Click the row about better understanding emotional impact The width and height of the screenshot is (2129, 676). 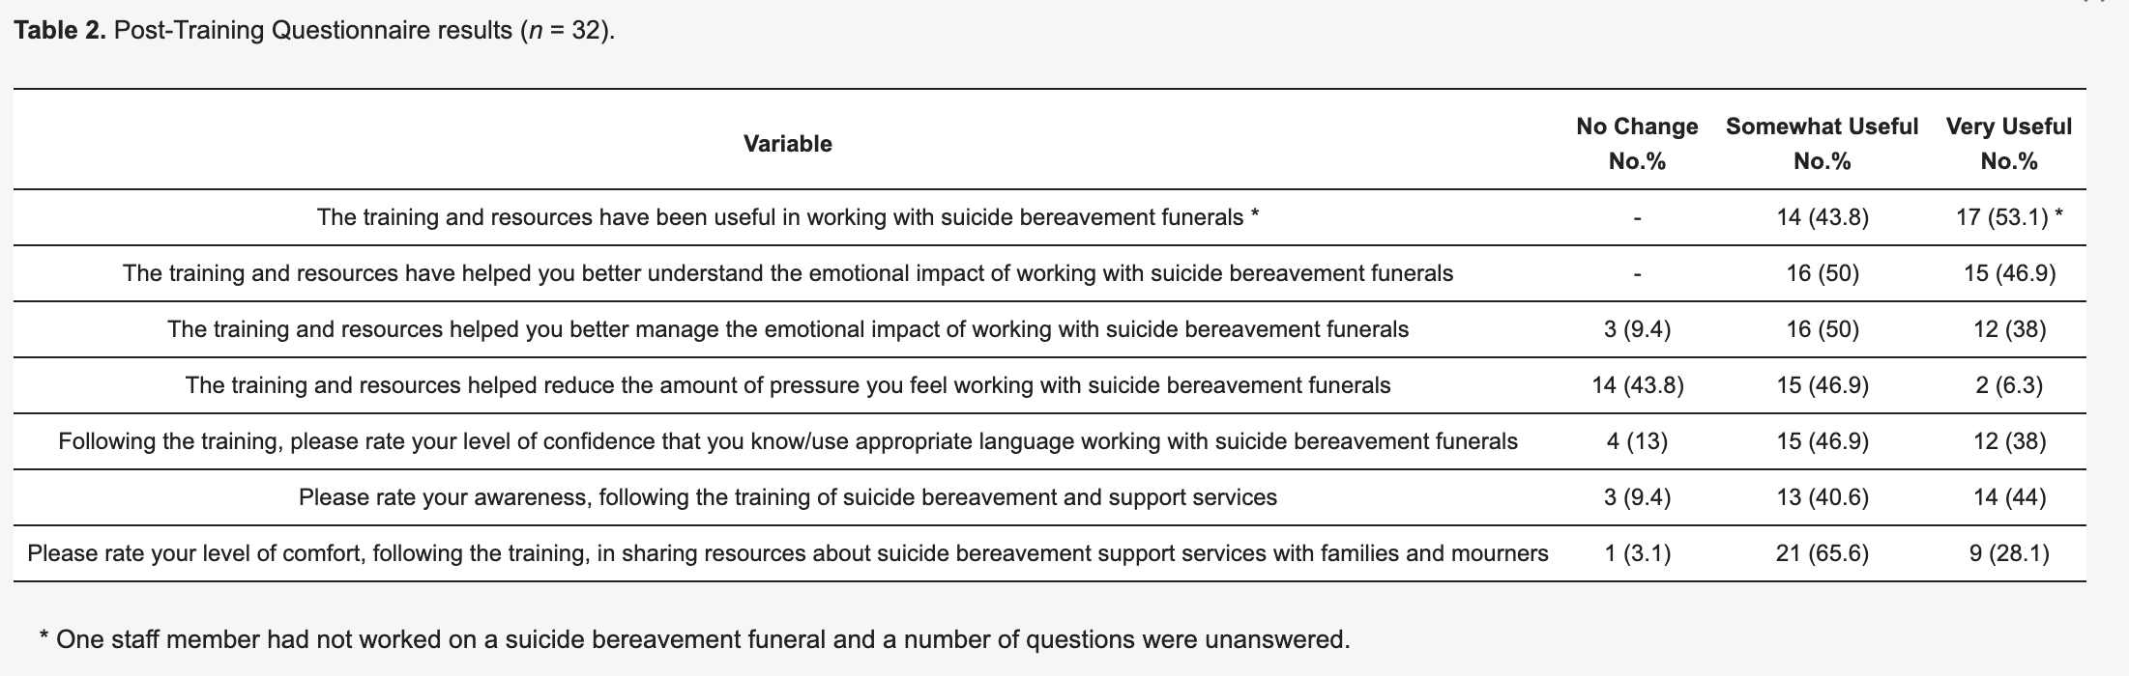1049,273
